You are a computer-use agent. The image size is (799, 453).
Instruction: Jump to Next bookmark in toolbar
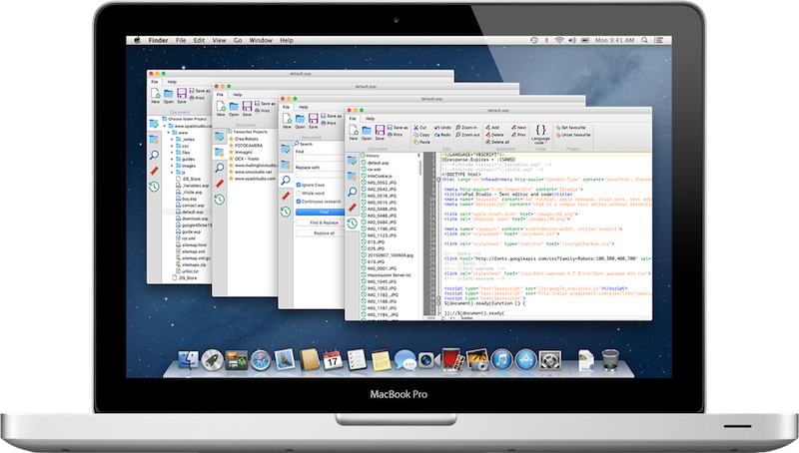pos(518,128)
